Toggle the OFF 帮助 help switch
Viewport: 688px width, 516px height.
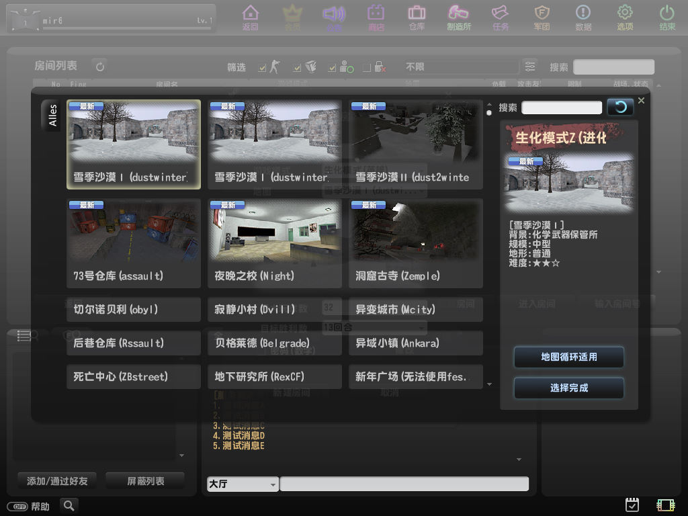click(x=17, y=507)
